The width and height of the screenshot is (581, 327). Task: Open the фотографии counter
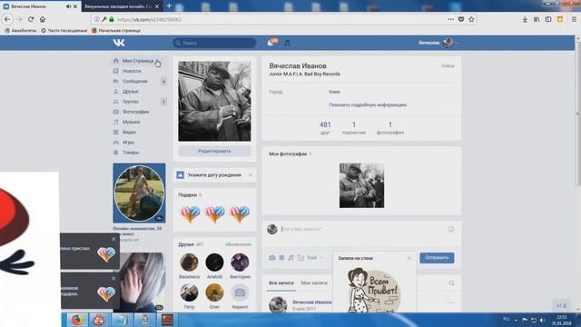pyautogui.click(x=390, y=128)
